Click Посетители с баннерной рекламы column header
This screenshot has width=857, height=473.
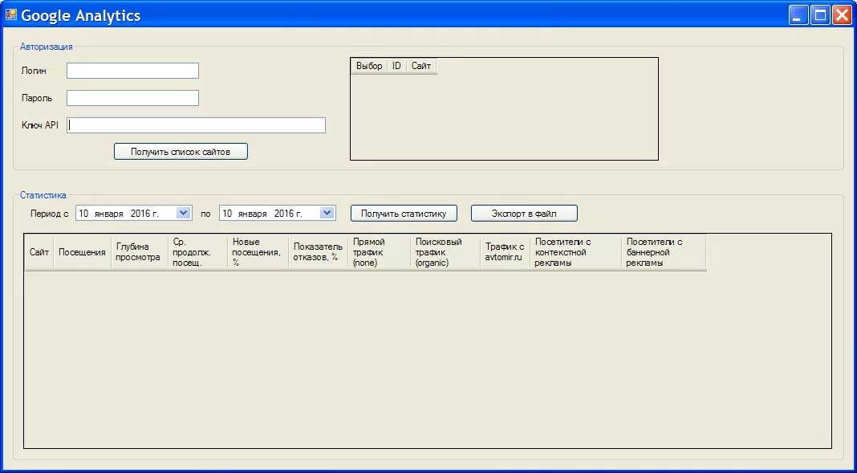[x=664, y=252]
